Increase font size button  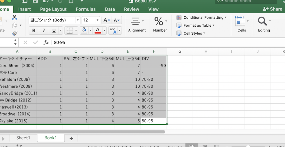[x=107, y=20]
